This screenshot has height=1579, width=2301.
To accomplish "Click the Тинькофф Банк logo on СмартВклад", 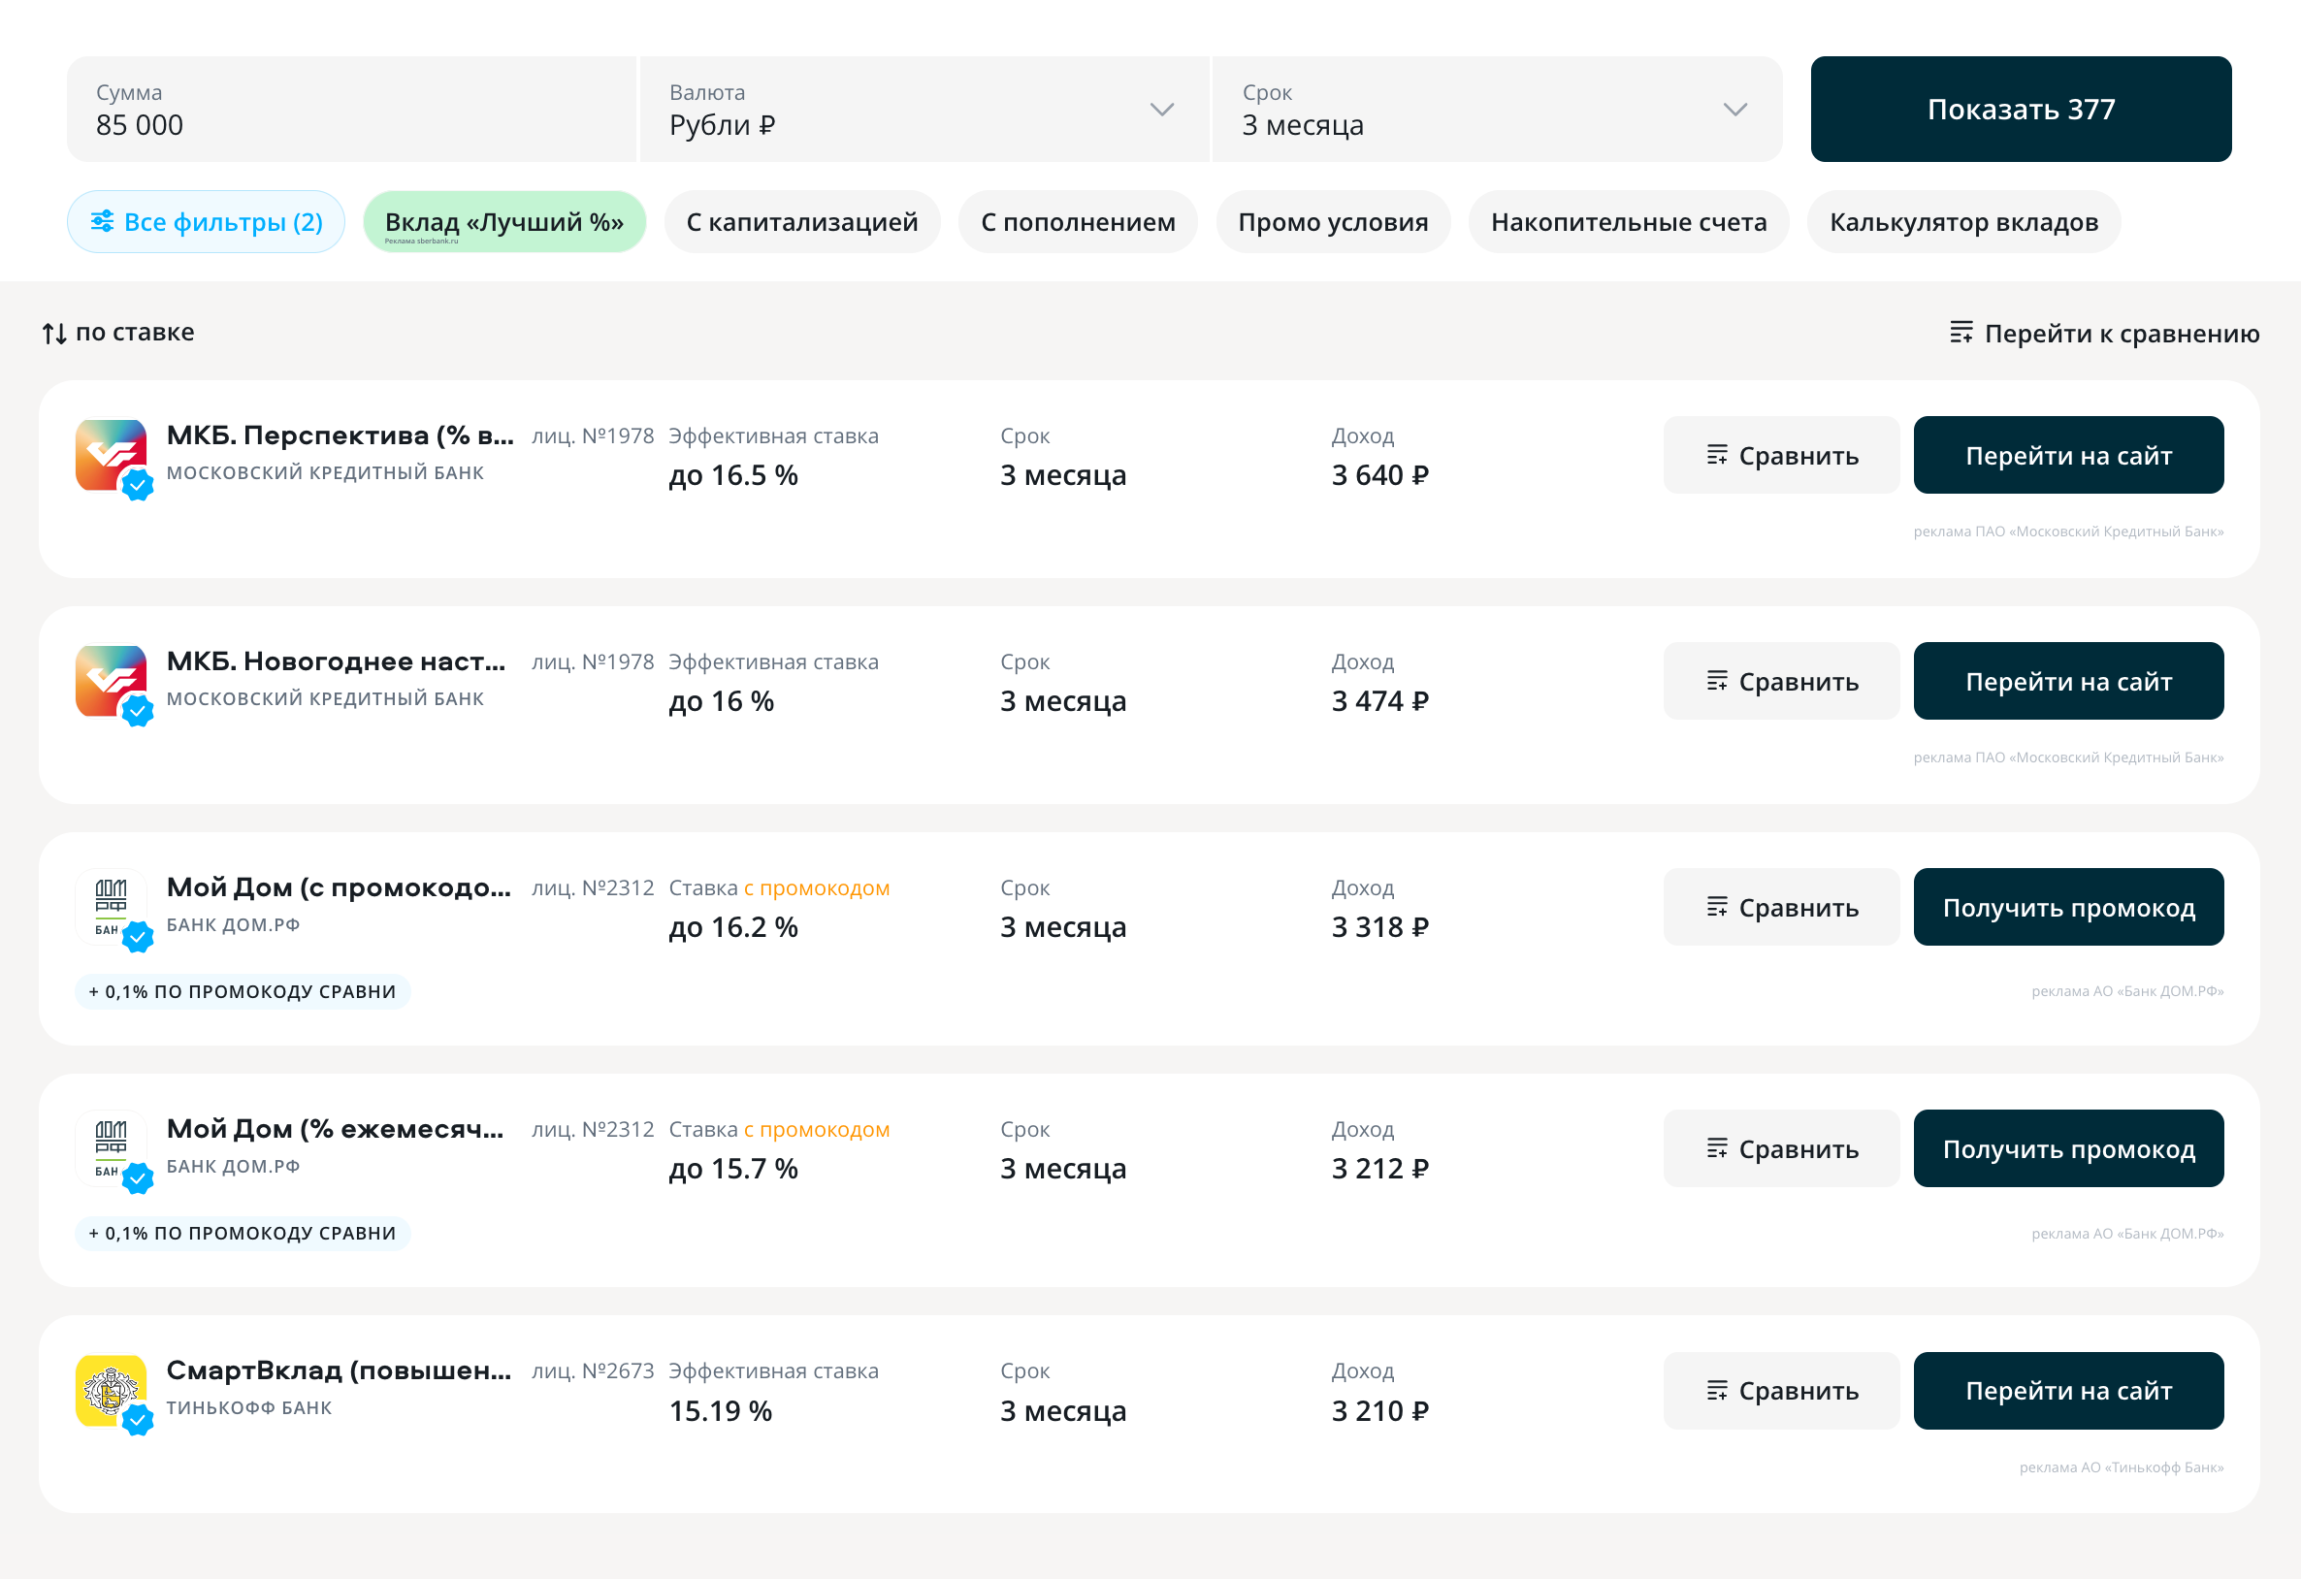I will click(111, 1391).
